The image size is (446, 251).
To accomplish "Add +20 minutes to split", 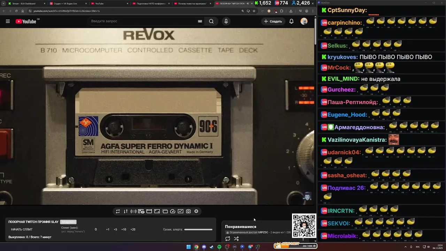I will (133, 229).
